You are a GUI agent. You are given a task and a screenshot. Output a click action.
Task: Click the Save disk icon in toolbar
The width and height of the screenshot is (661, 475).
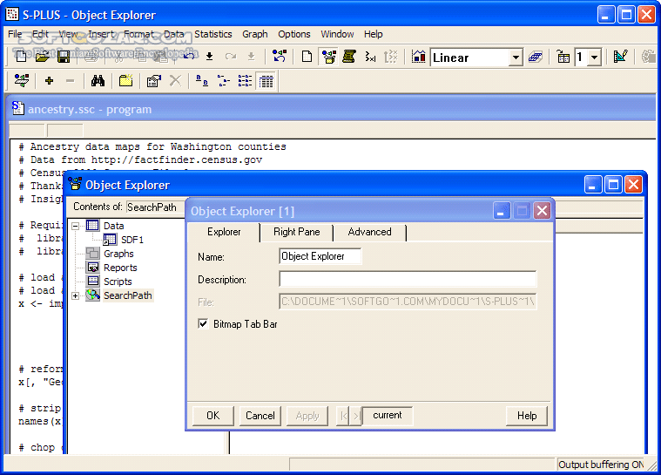click(63, 57)
